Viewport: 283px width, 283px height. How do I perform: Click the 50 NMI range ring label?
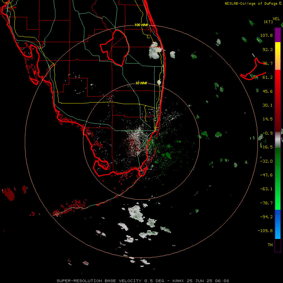tap(141, 83)
